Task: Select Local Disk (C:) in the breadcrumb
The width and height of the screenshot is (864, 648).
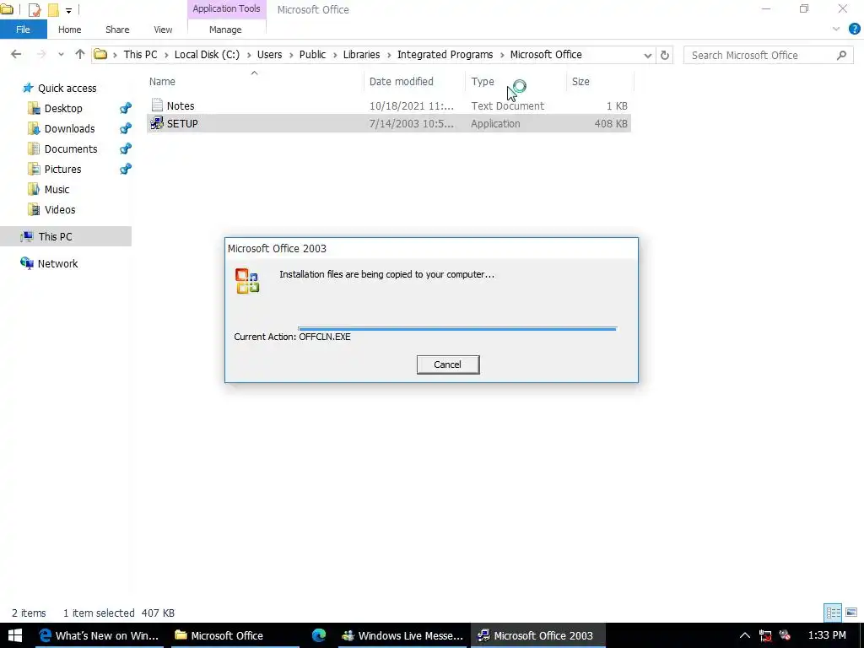Action: (208, 55)
